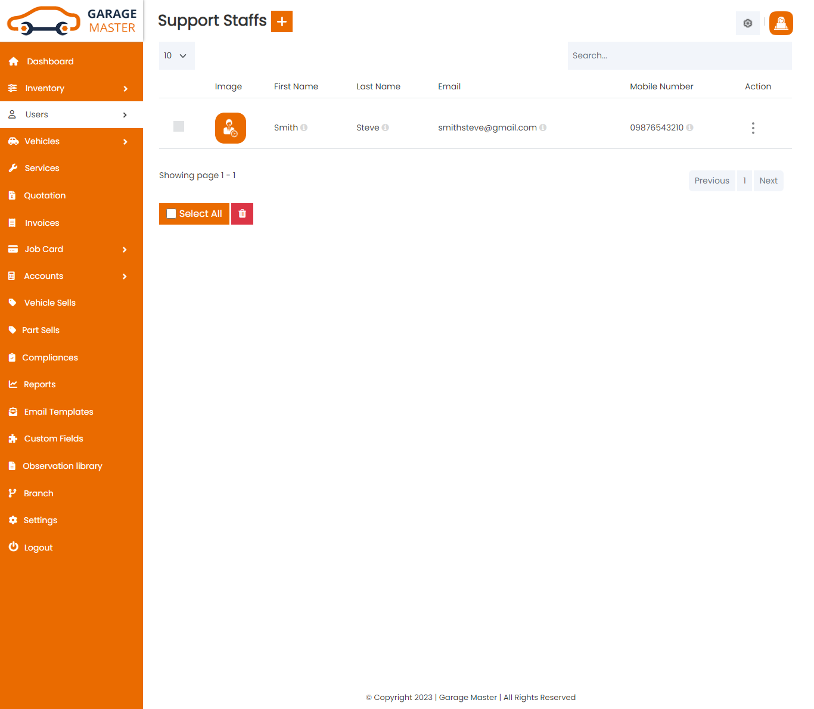The height and width of the screenshot is (709, 814).
Task: Click the info icon next to mobile number
Action: click(689, 128)
